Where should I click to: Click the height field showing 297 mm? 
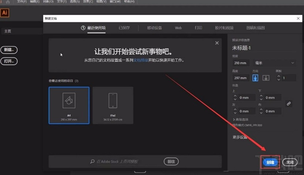pos(240,78)
